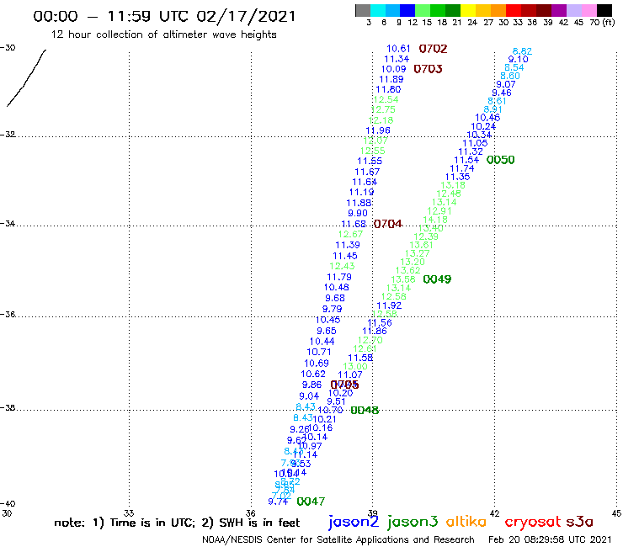Click the 'Feb 20 08:29:58 UTC 2021' timestamp

pyautogui.click(x=550, y=540)
